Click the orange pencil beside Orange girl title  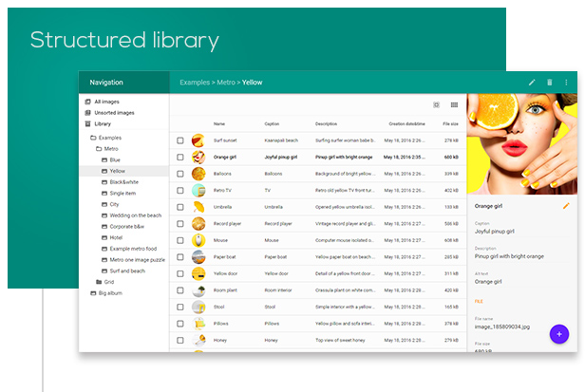[x=566, y=206]
